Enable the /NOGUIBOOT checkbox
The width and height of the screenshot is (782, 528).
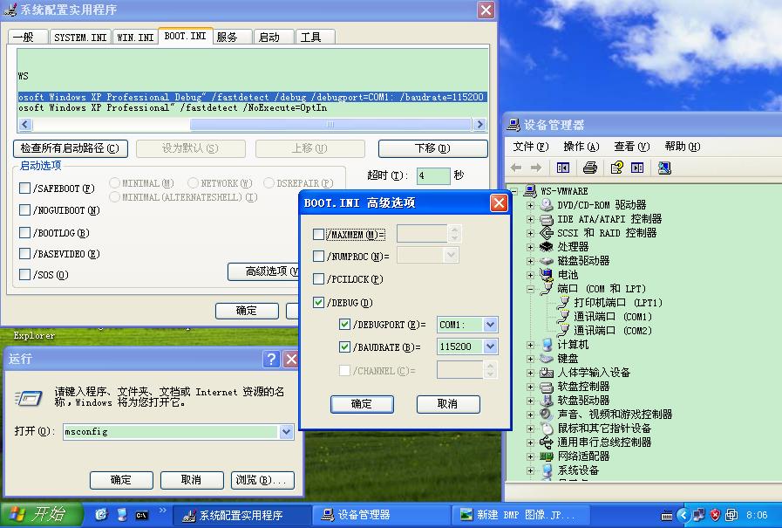(x=24, y=210)
